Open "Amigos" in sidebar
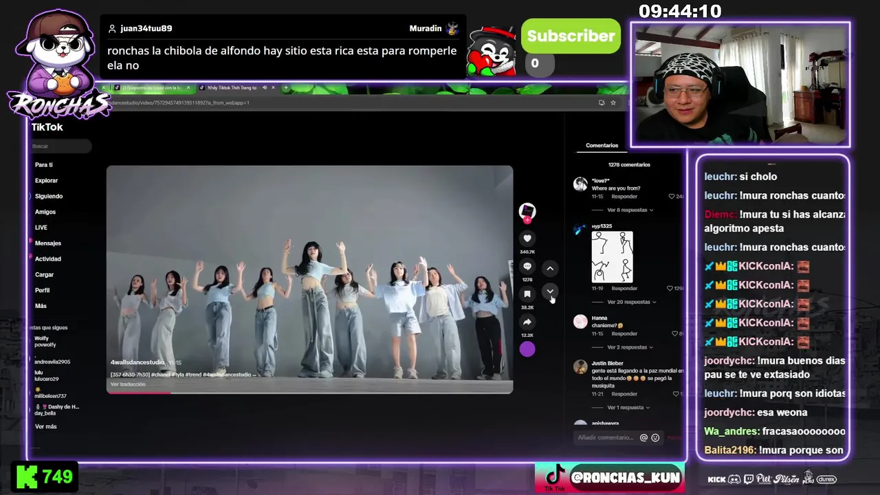880x495 pixels. pyautogui.click(x=45, y=212)
